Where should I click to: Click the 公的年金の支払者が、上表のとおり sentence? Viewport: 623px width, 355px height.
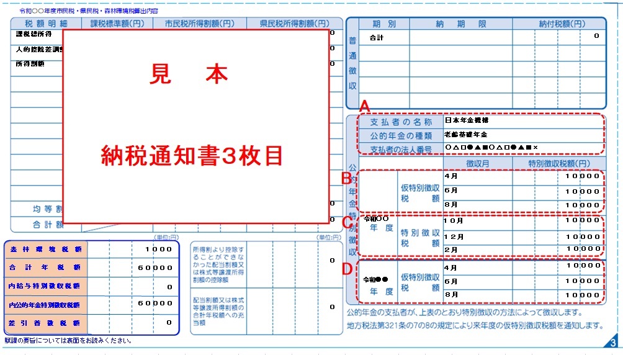pos(465,313)
